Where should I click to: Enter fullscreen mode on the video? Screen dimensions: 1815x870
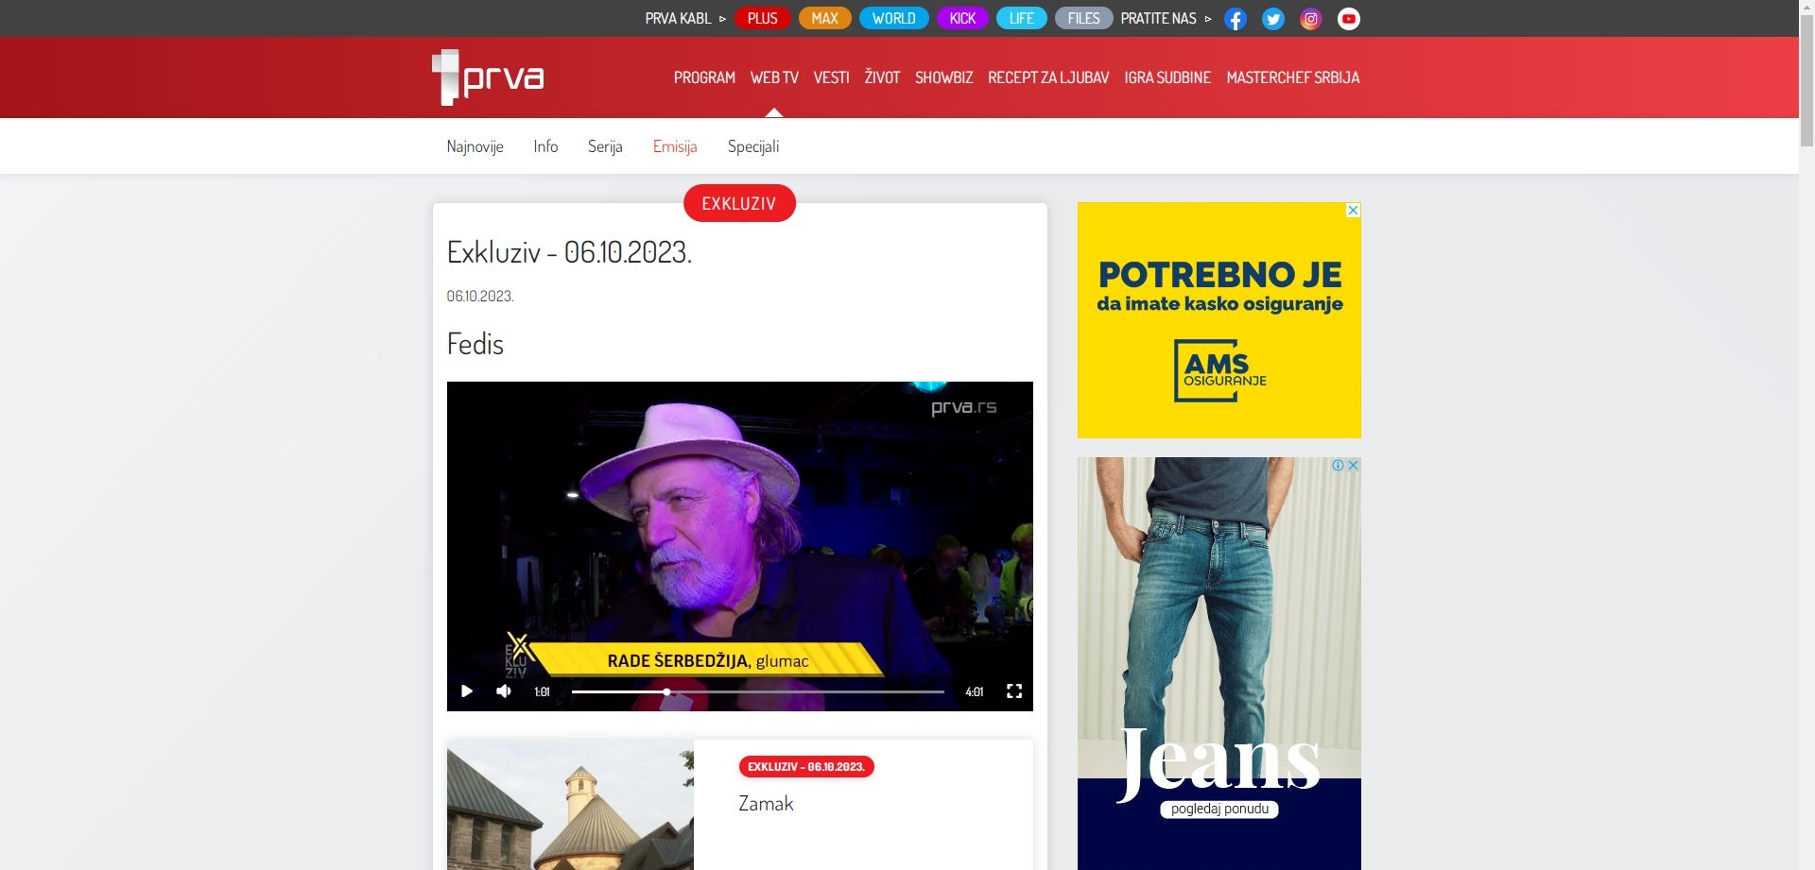point(1014,691)
